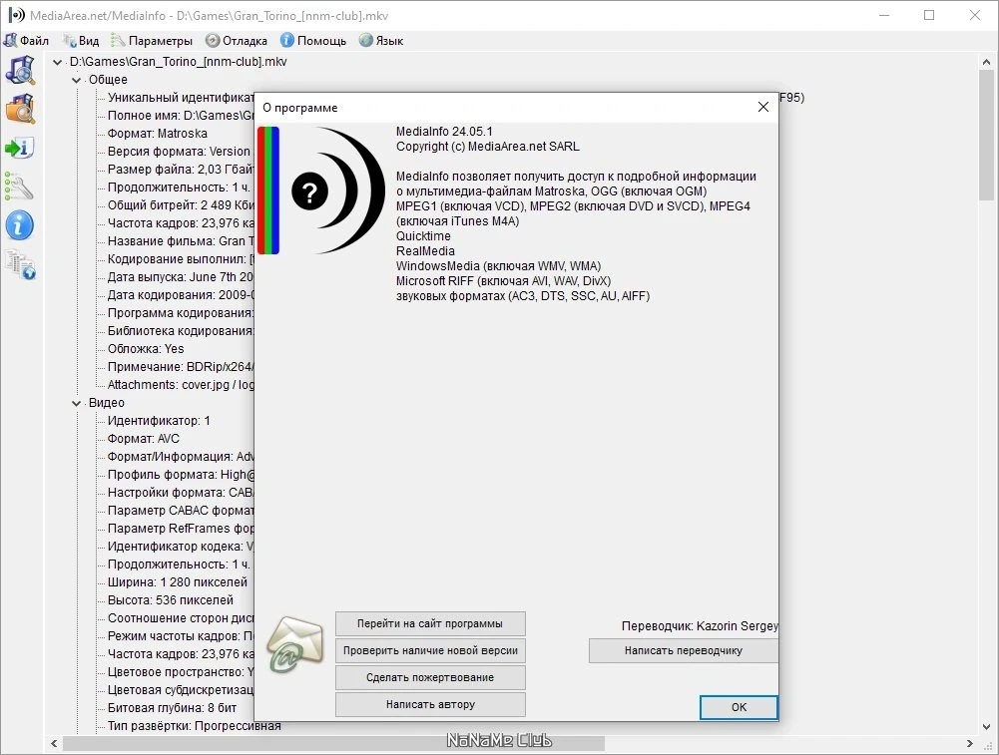This screenshot has height=755, width=999.
Task: Click the horizontal scrollbar left arrow
Action: 54,743
